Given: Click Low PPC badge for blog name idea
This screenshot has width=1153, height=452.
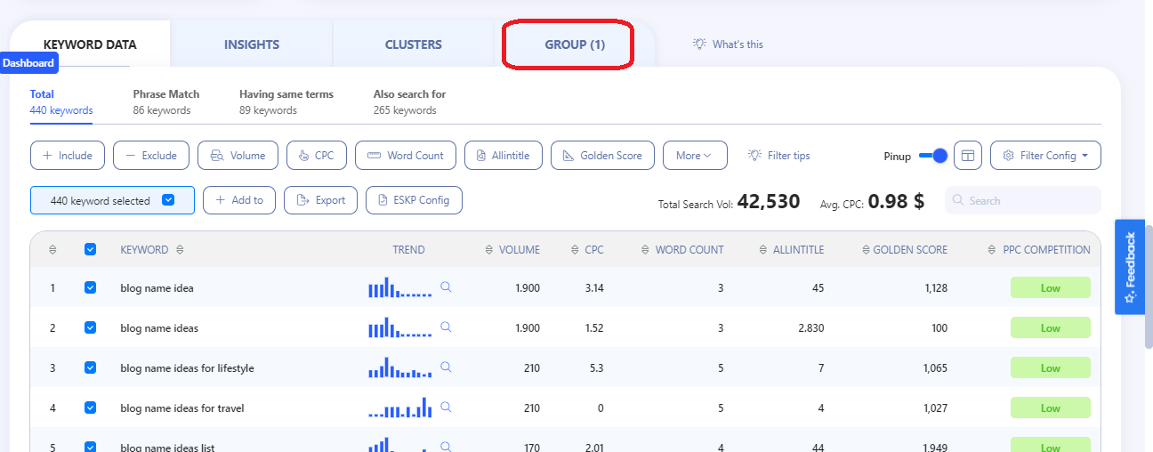Looking at the screenshot, I should [x=1050, y=287].
